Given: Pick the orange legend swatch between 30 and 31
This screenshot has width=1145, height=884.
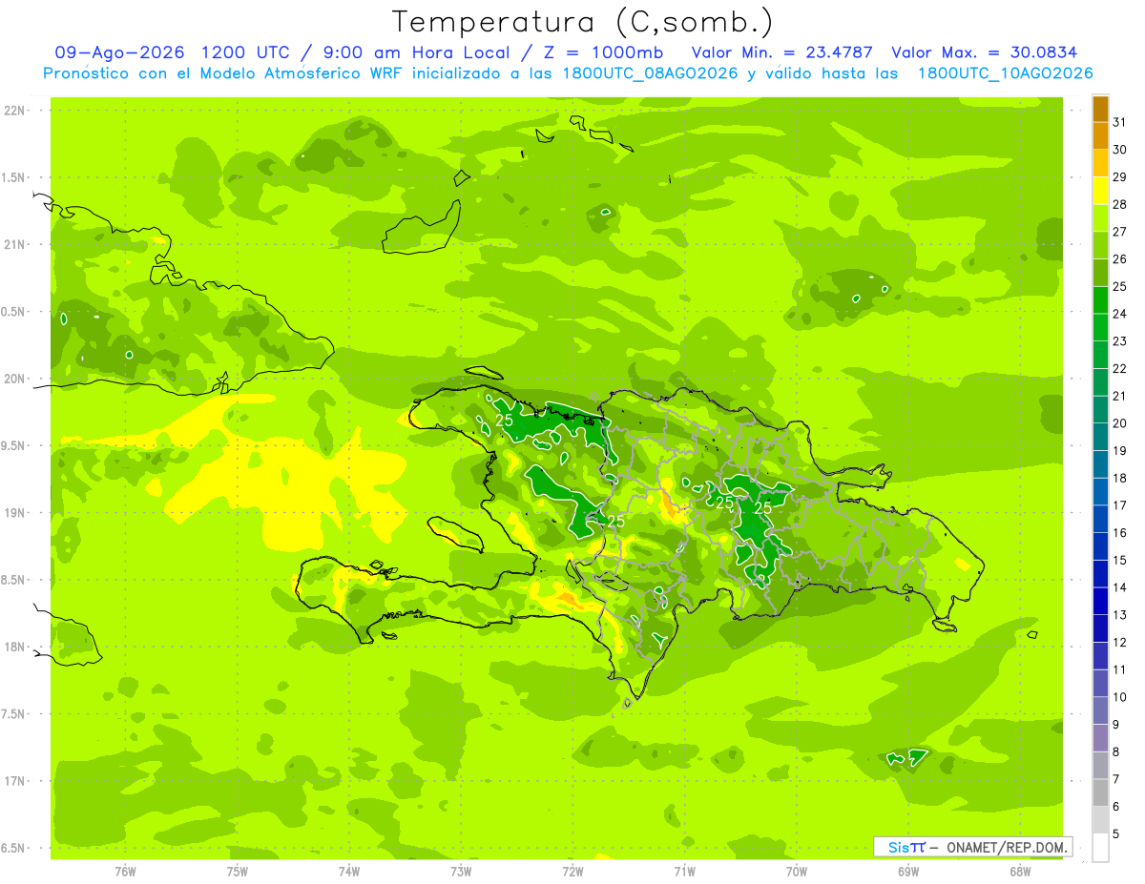Looking at the screenshot, I should click(1100, 136).
